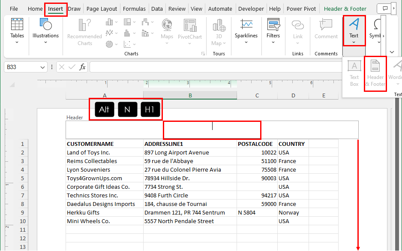Switch to the Formulas tab
Image resolution: width=402 pixels, height=251 pixels.
pyautogui.click(x=134, y=9)
